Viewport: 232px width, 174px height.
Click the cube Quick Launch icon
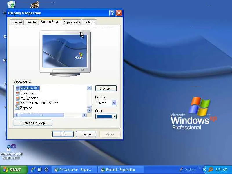pos(46,169)
